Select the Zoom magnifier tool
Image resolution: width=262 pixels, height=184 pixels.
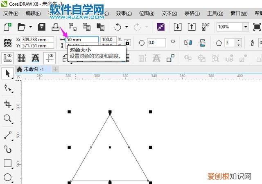pos(7,119)
